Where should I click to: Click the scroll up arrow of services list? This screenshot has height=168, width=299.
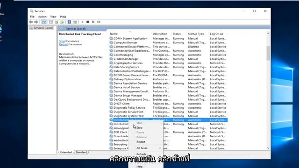point(268,33)
